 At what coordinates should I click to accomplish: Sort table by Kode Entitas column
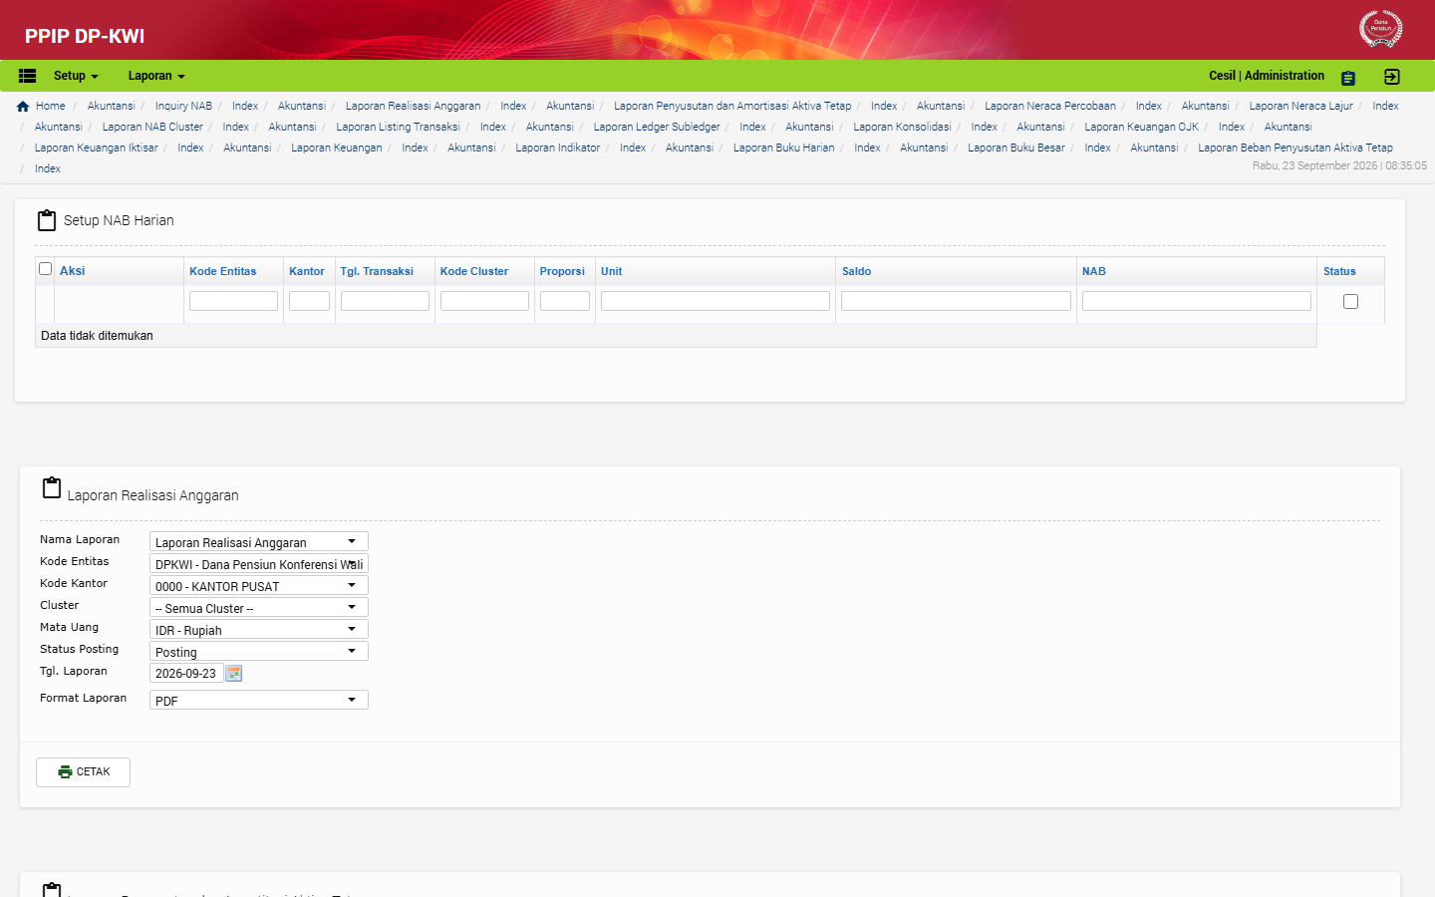223,271
